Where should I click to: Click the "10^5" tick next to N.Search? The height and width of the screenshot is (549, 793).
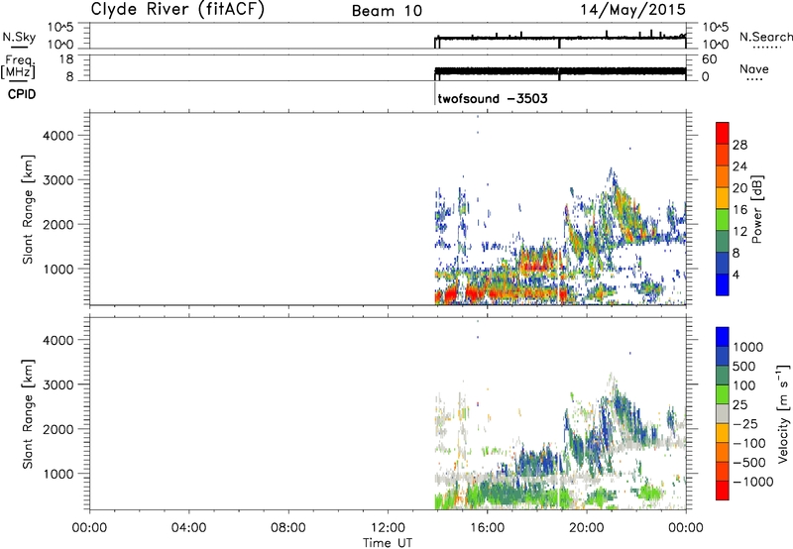[716, 28]
